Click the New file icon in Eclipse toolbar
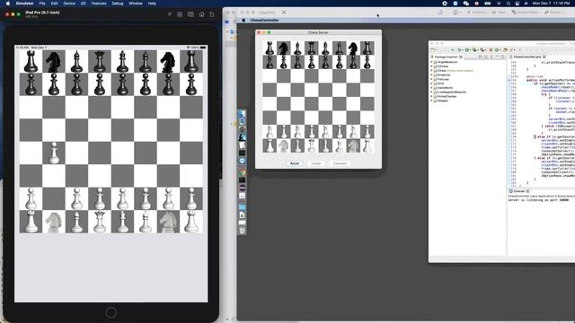This screenshot has width=575, height=323. coord(433,50)
